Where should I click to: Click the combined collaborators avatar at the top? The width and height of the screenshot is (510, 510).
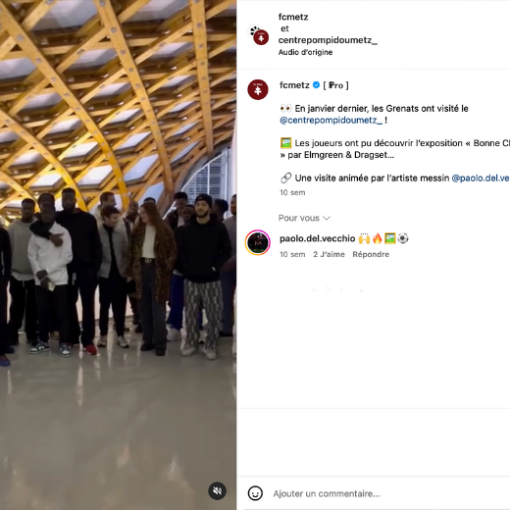click(x=259, y=34)
